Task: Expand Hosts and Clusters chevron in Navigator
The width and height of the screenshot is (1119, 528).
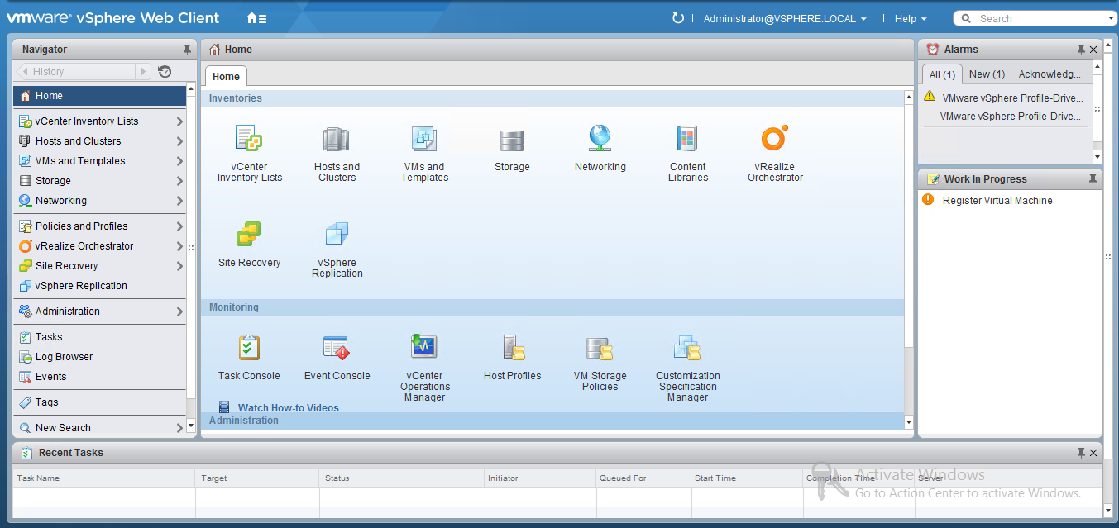Action: [179, 141]
